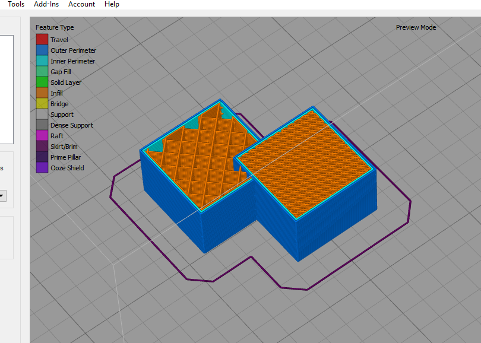This screenshot has height=343, width=481.
Task: Open the Tools menu
Action: click(x=16, y=4)
